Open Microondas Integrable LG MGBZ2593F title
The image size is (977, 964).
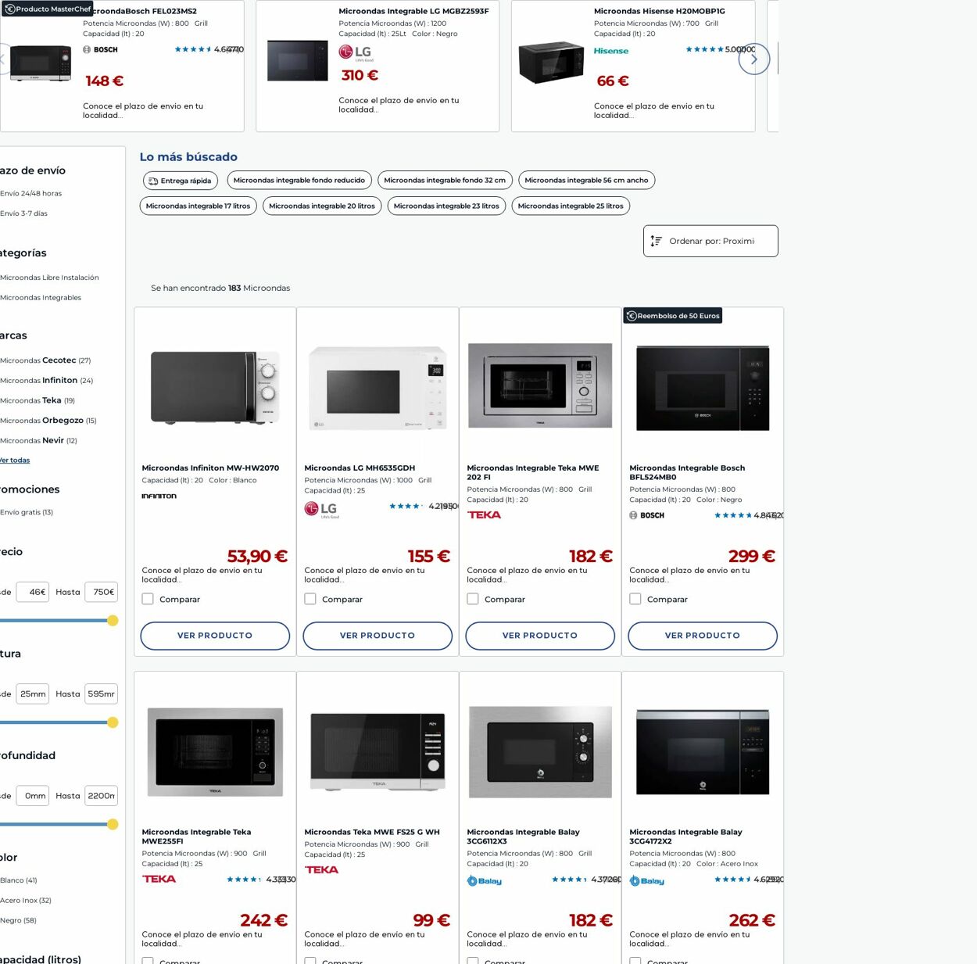413,11
